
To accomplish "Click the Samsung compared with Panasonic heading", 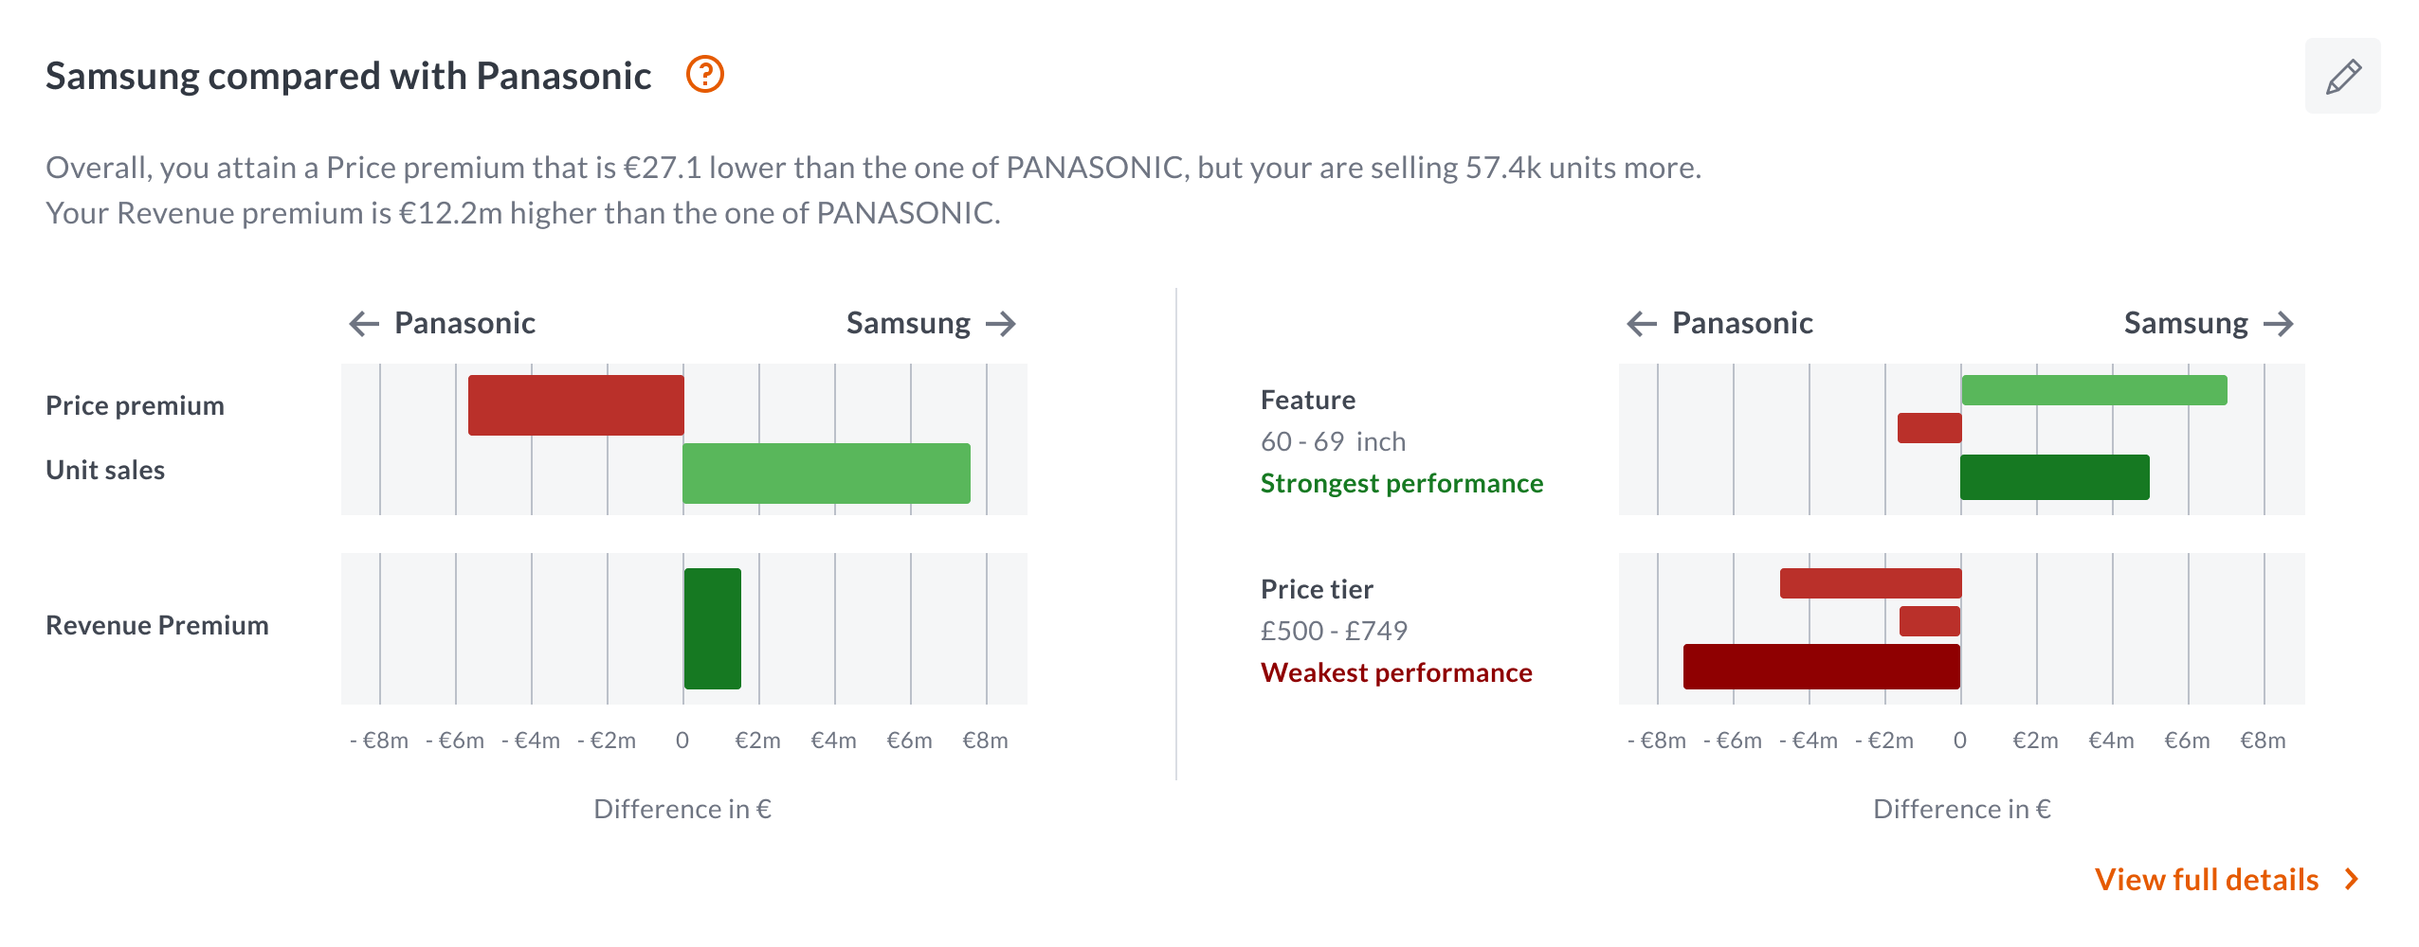I will 348,76.
